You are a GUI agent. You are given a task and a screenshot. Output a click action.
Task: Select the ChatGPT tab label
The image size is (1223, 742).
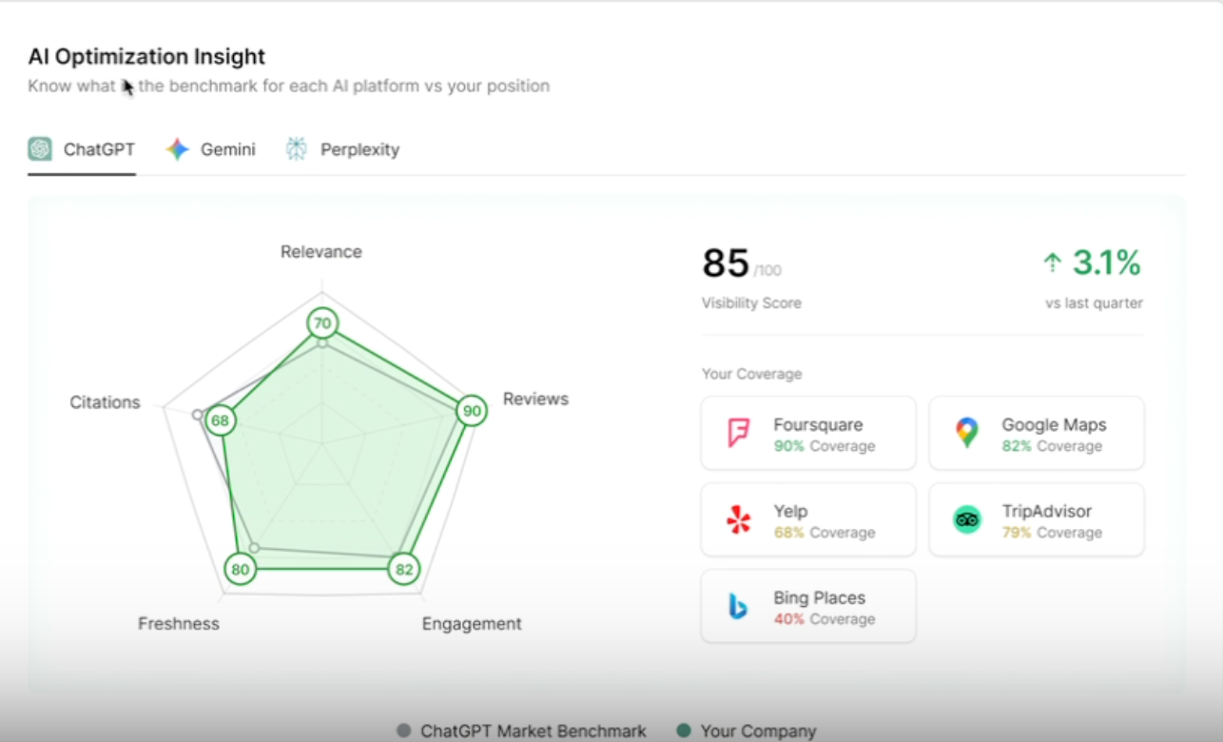(99, 149)
